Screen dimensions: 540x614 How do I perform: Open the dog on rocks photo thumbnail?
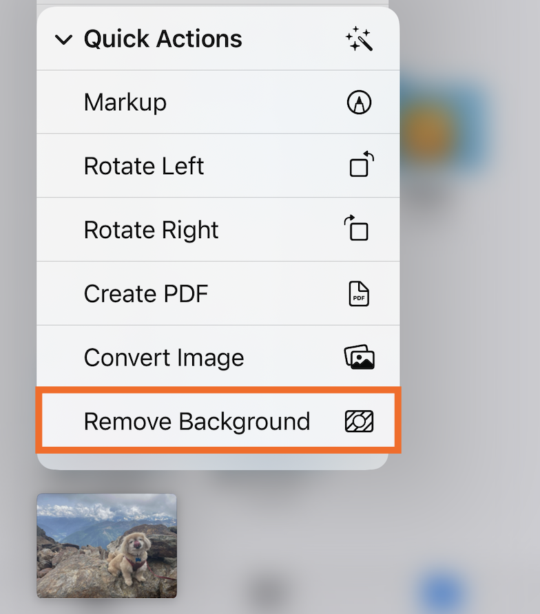pos(107,546)
